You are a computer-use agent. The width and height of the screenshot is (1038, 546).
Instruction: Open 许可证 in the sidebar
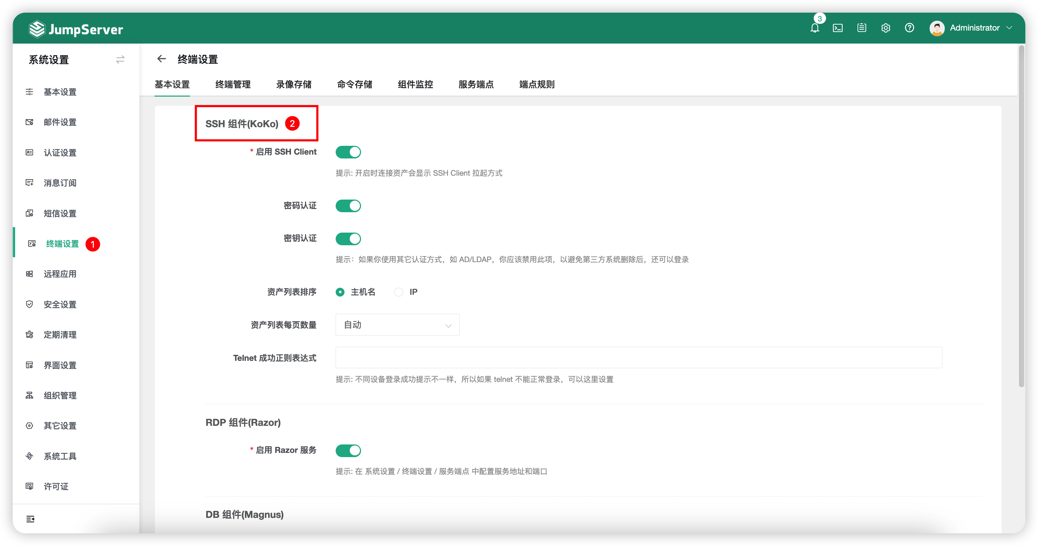coord(56,486)
